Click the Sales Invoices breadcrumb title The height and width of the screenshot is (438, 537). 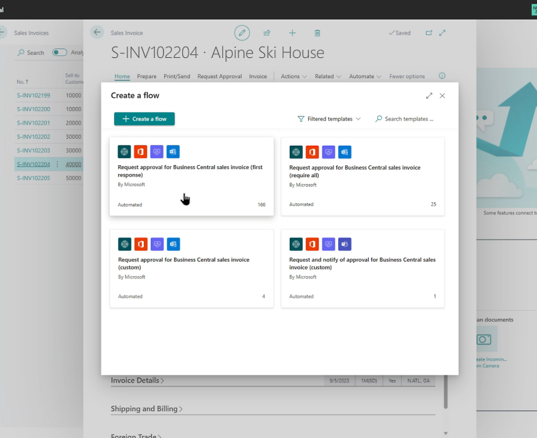point(32,33)
